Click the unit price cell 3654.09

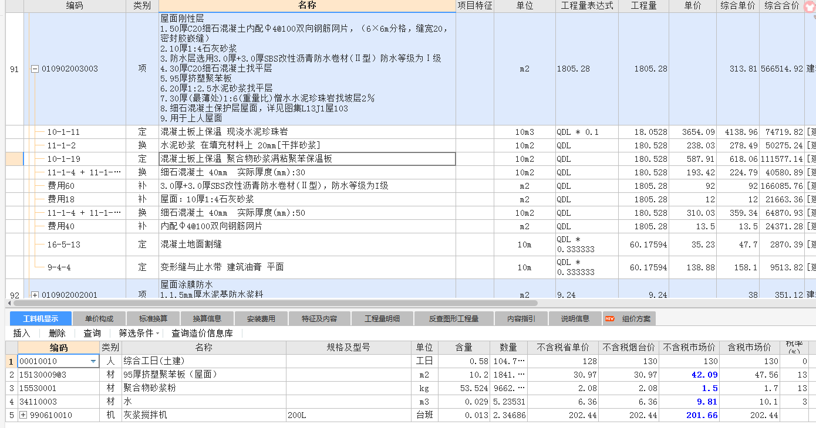pos(693,132)
